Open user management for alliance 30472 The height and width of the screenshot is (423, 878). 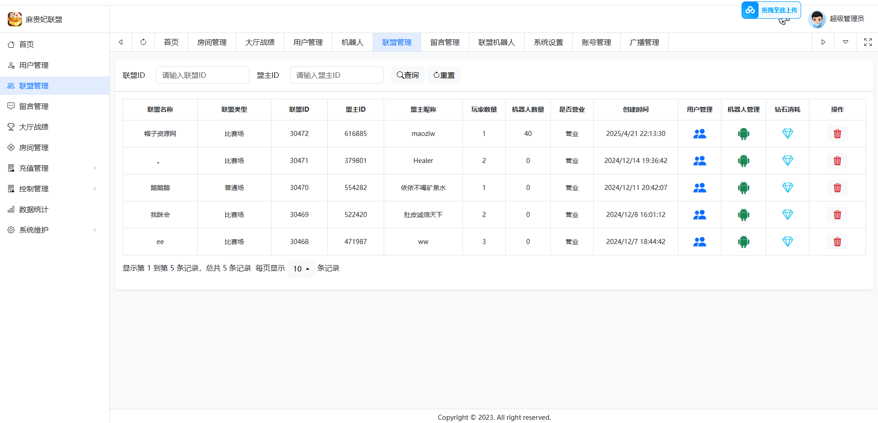click(699, 134)
